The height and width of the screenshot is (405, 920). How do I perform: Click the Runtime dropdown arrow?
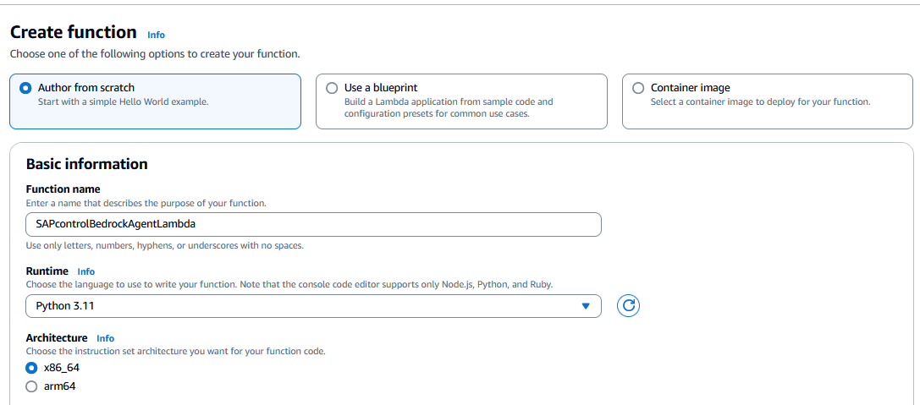[x=585, y=306]
